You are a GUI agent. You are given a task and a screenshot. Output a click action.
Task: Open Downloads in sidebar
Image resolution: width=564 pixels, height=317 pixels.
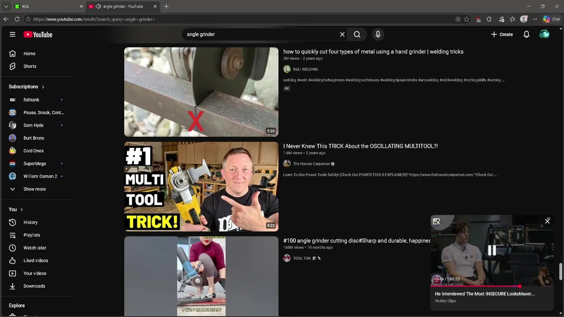point(37,286)
